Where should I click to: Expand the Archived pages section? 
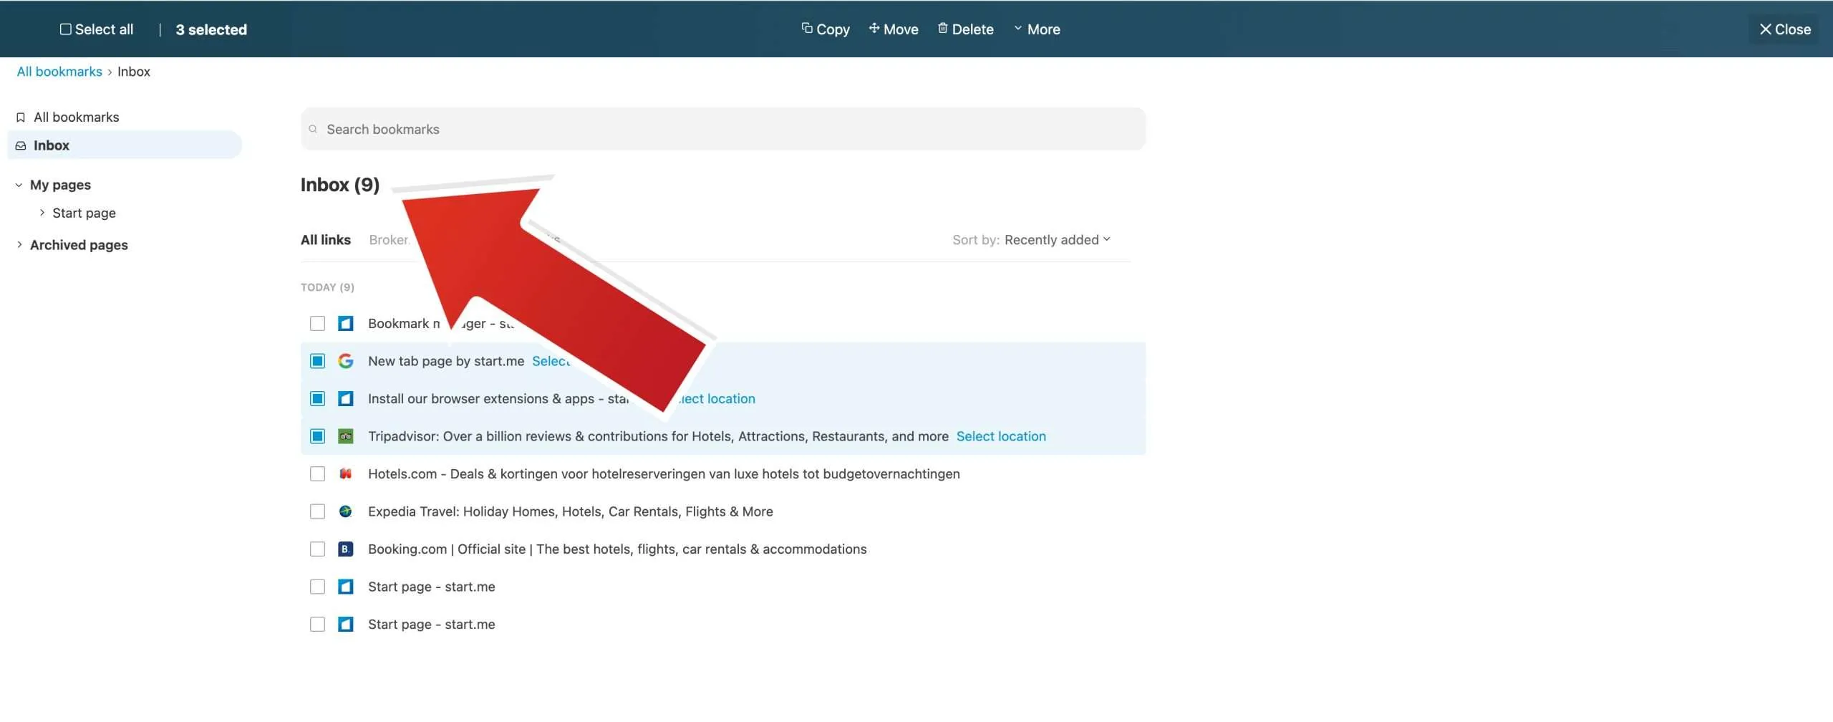[x=20, y=244]
